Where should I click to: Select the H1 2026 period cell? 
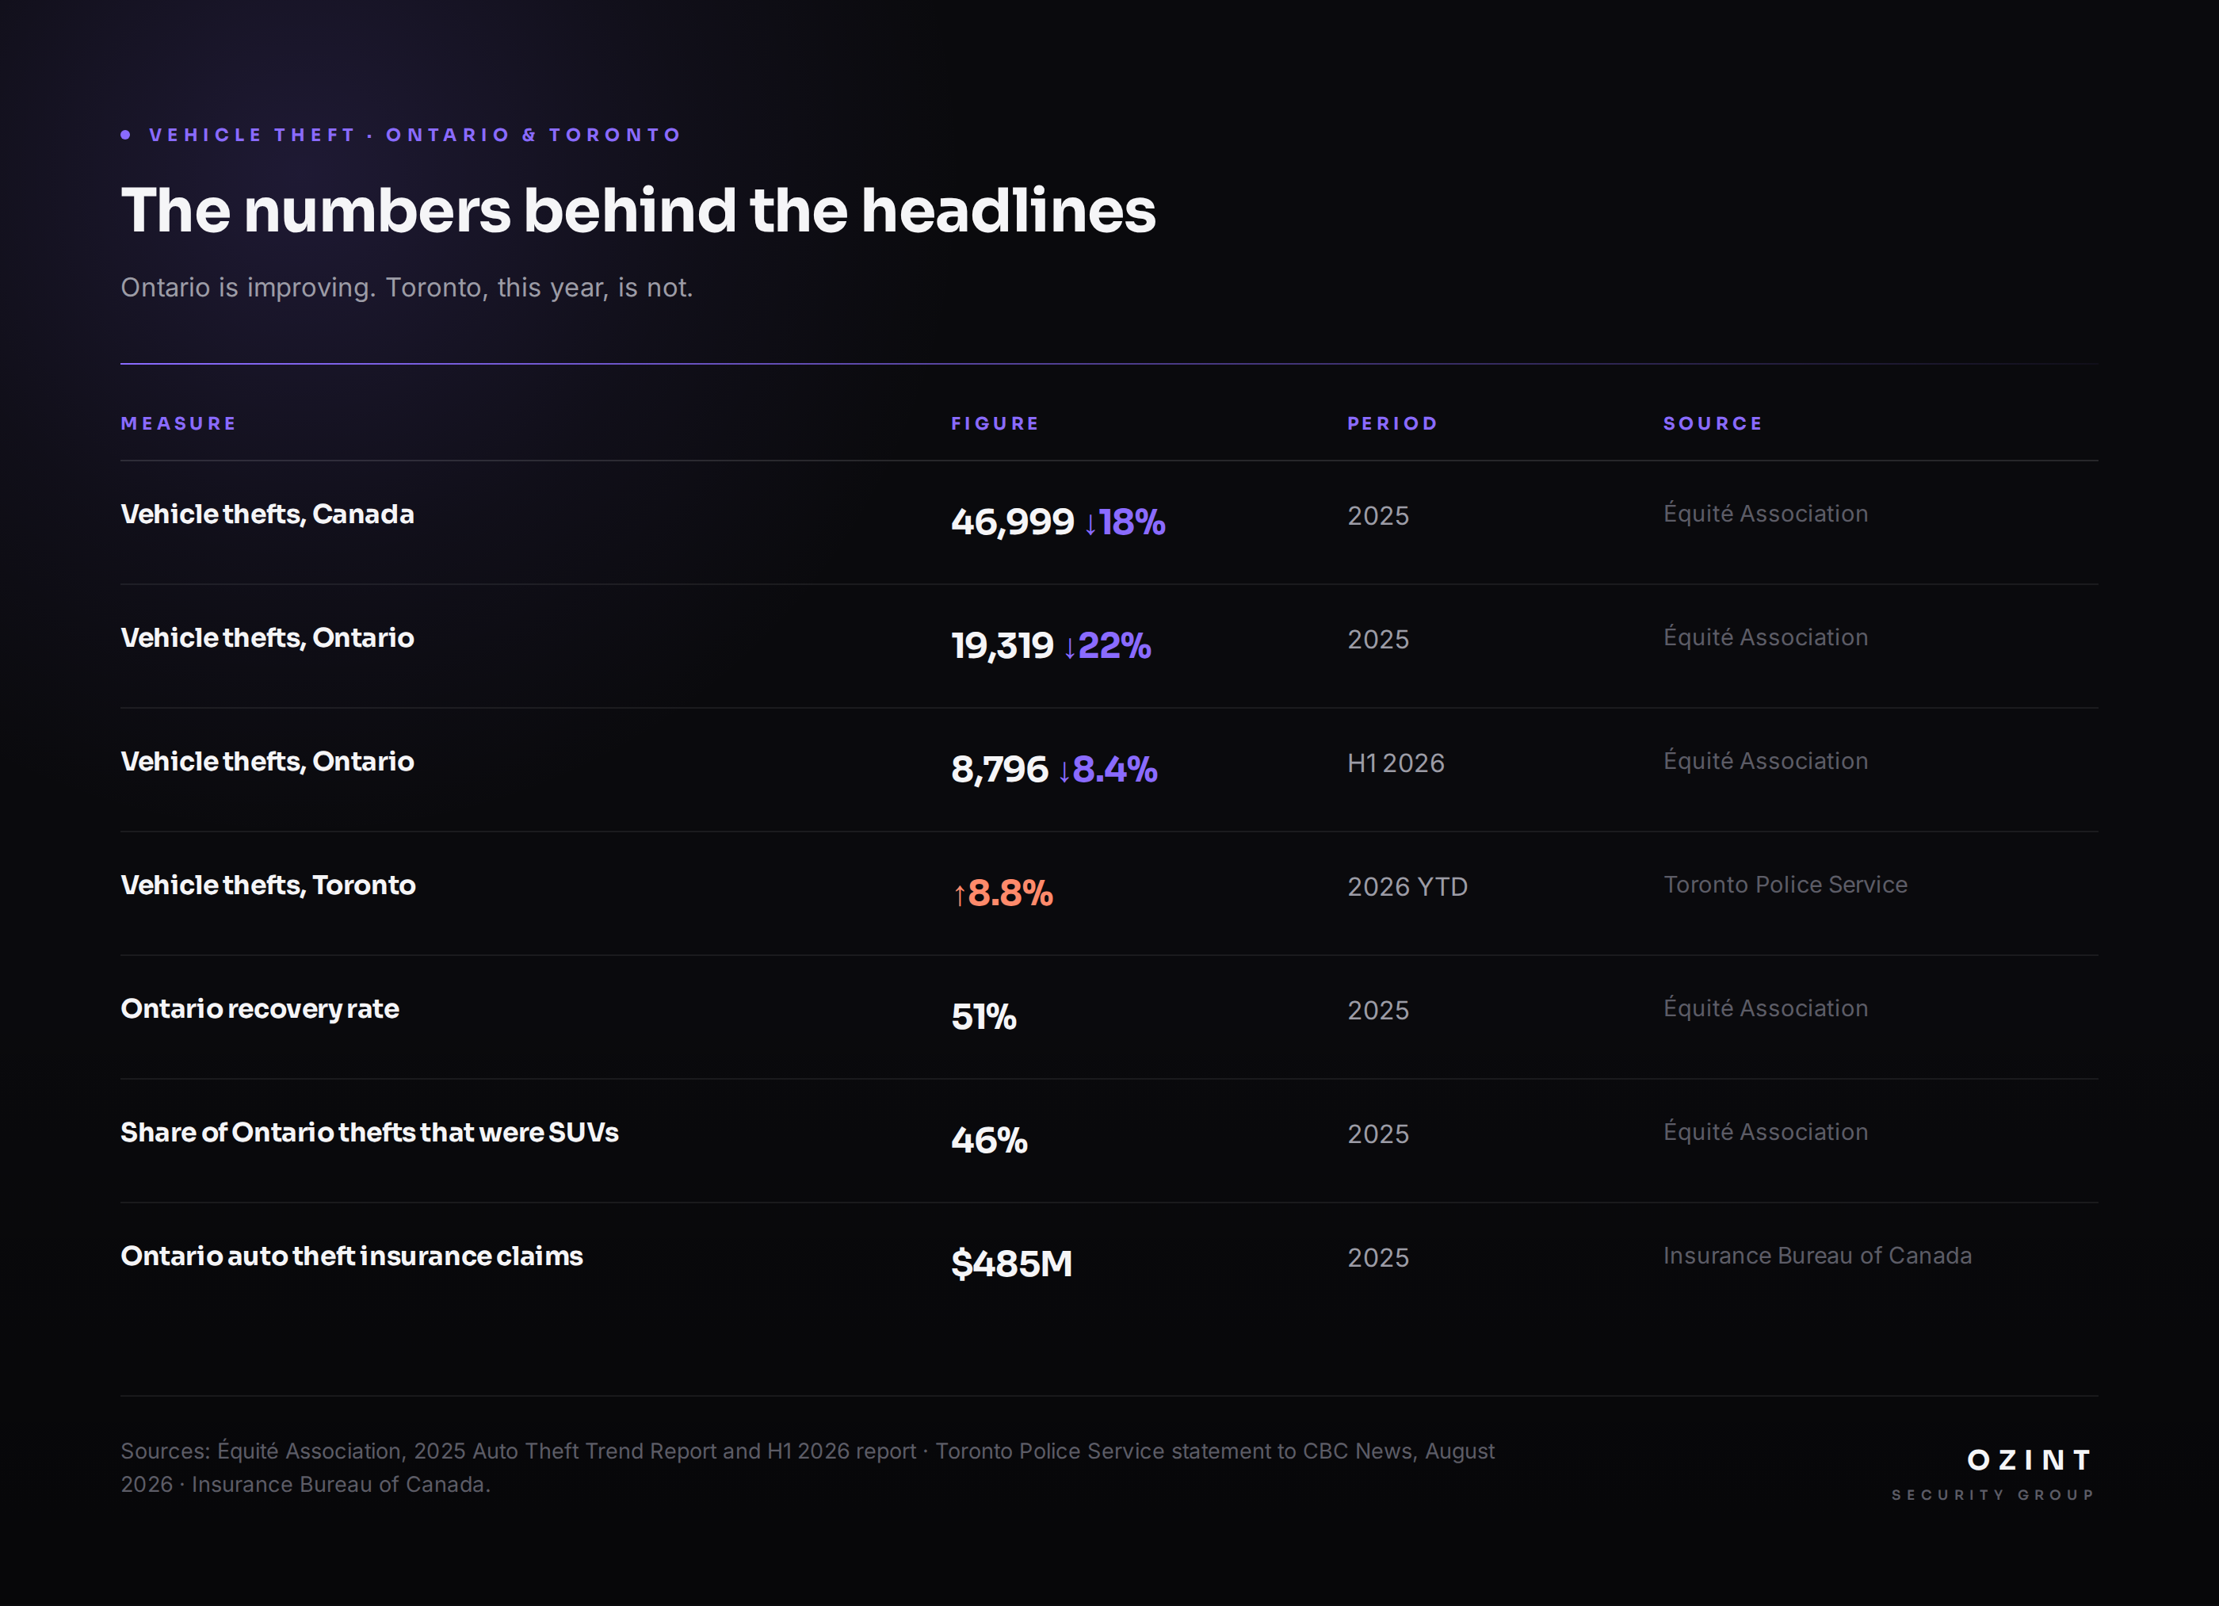tap(1395, 763)
